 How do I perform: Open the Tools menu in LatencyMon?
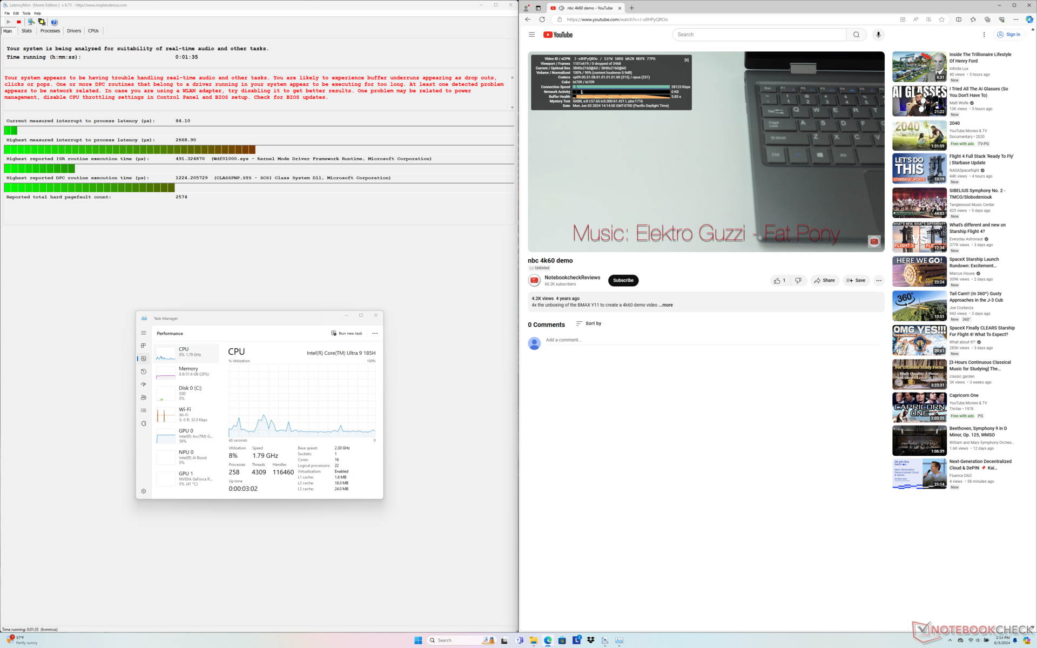(26, 13)
